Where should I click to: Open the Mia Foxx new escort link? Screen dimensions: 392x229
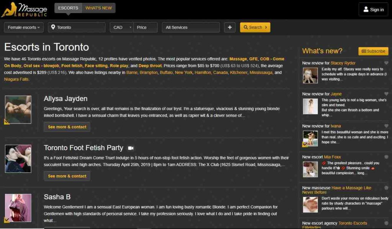pyautogui.click(x=332, y=157)
